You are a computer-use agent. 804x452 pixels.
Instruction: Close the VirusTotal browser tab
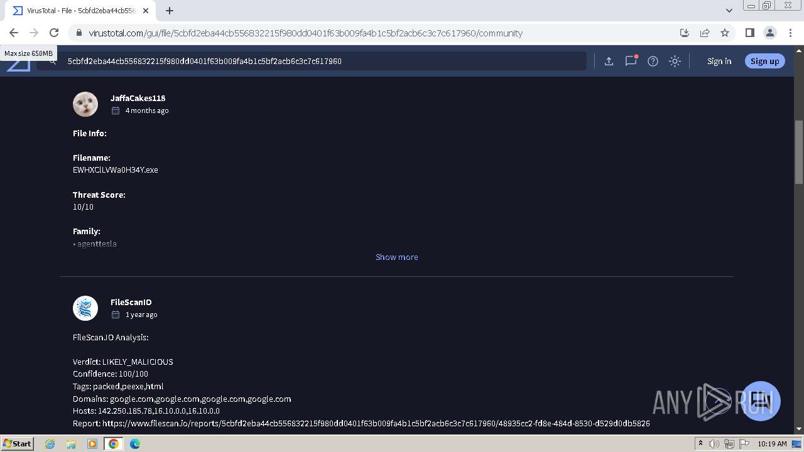146,11
